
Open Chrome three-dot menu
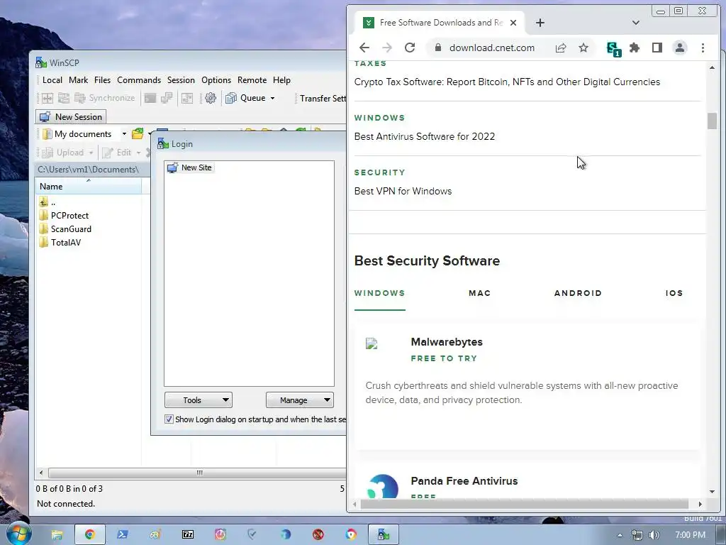click(x=703, y=48)
